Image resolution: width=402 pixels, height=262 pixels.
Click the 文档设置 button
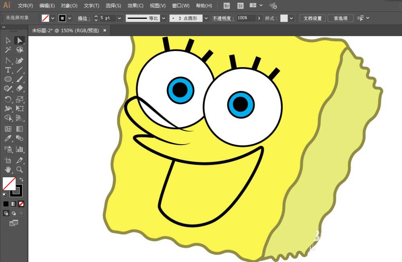312,18
